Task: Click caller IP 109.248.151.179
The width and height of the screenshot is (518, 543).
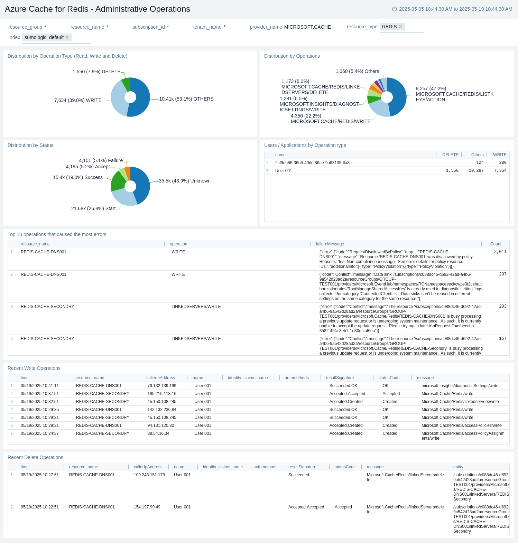Action: tap(149, 475)
